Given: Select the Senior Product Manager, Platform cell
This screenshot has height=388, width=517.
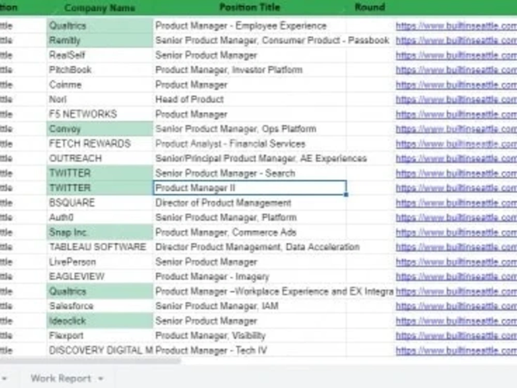Looking at the screenshot, I should tap(250, 217).
